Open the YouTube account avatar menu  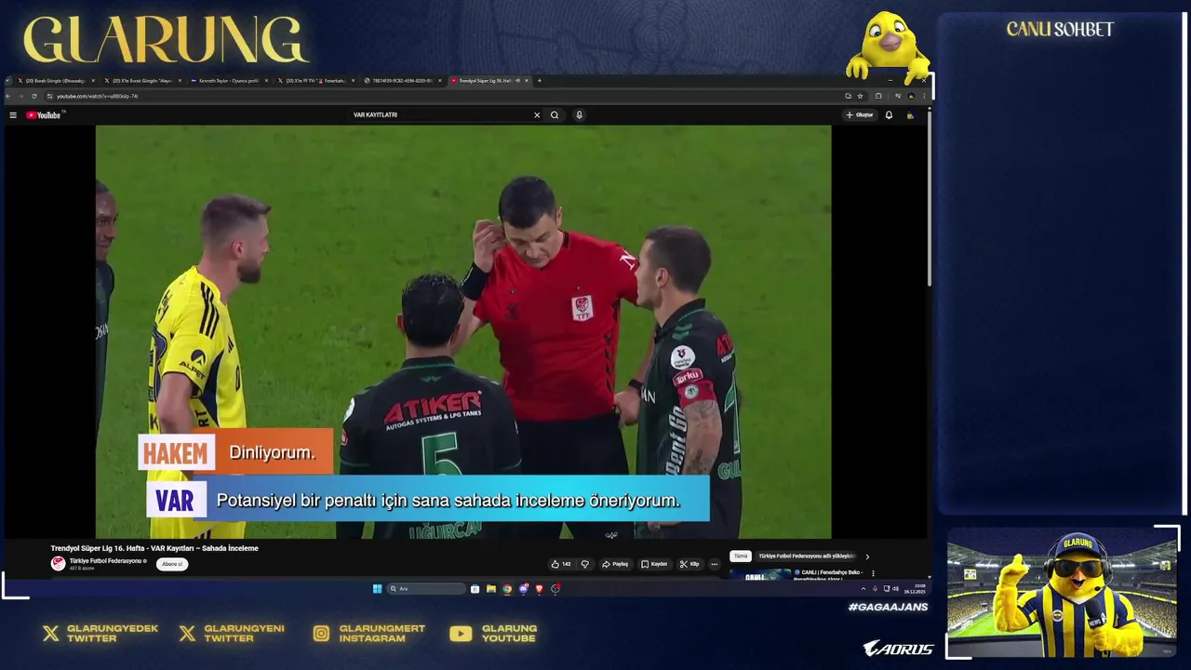coord(911,115)
